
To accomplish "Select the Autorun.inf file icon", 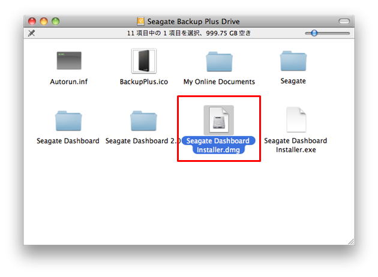I will pyautogui.click(x=69, y=61).
